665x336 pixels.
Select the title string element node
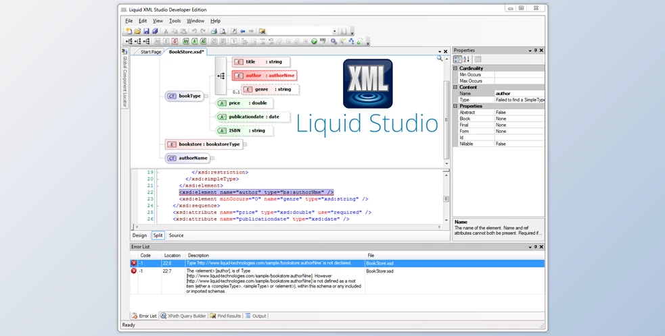pos(261,62)
